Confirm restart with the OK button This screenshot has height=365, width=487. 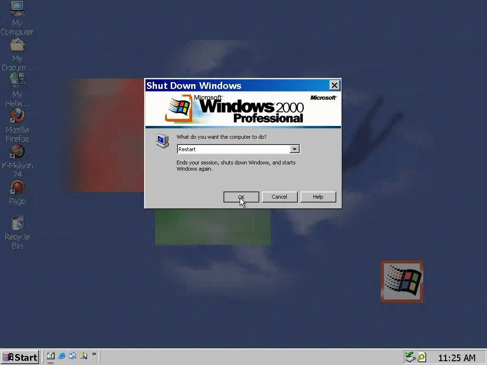[x=241, y=197]
